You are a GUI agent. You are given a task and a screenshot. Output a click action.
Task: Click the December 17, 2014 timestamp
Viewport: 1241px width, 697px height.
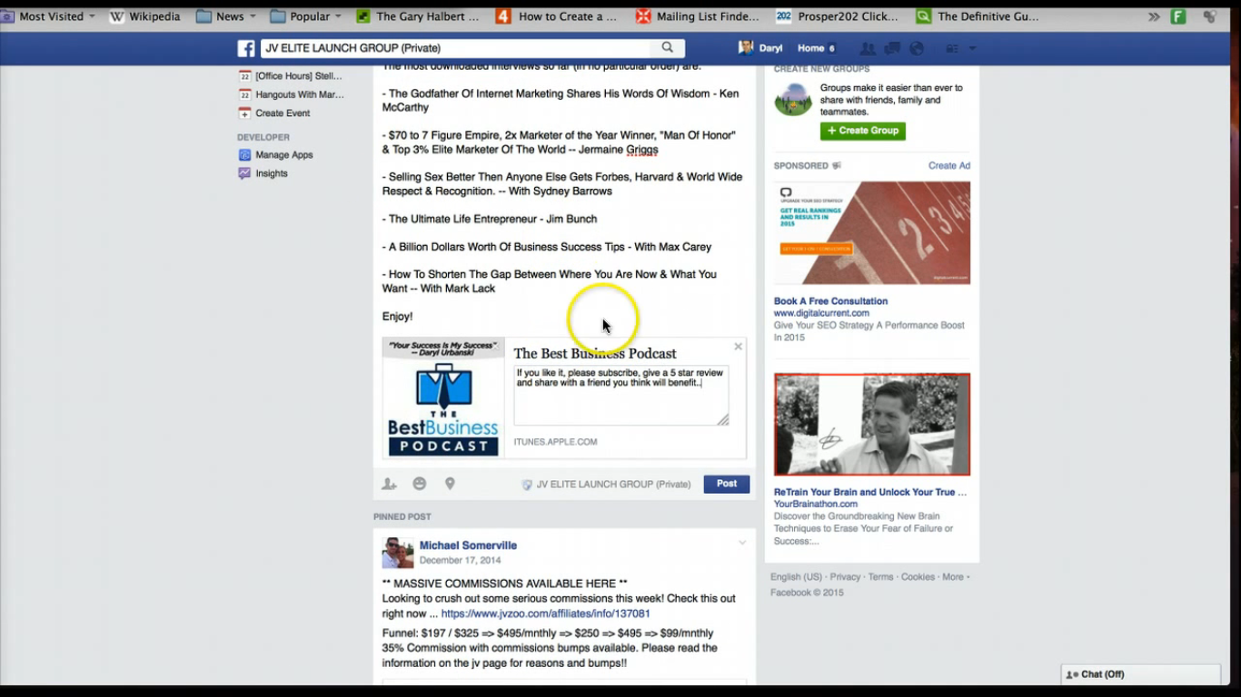point(460,561)
